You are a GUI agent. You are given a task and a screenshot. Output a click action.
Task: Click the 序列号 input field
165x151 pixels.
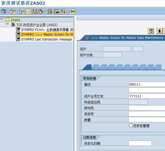click(x=147, y=108)
